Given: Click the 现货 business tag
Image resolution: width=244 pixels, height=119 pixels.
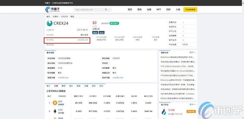Looking at the screenshot, I should point(95,33).
